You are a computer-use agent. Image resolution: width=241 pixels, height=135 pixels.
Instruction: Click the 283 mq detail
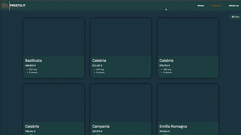167,69
